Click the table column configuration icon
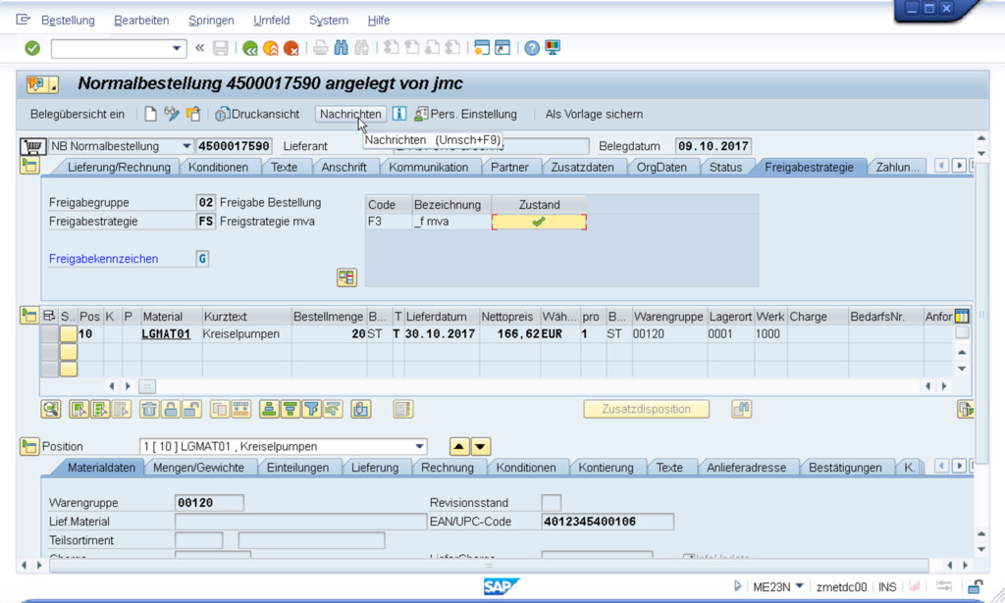 (x=962, y=317)
